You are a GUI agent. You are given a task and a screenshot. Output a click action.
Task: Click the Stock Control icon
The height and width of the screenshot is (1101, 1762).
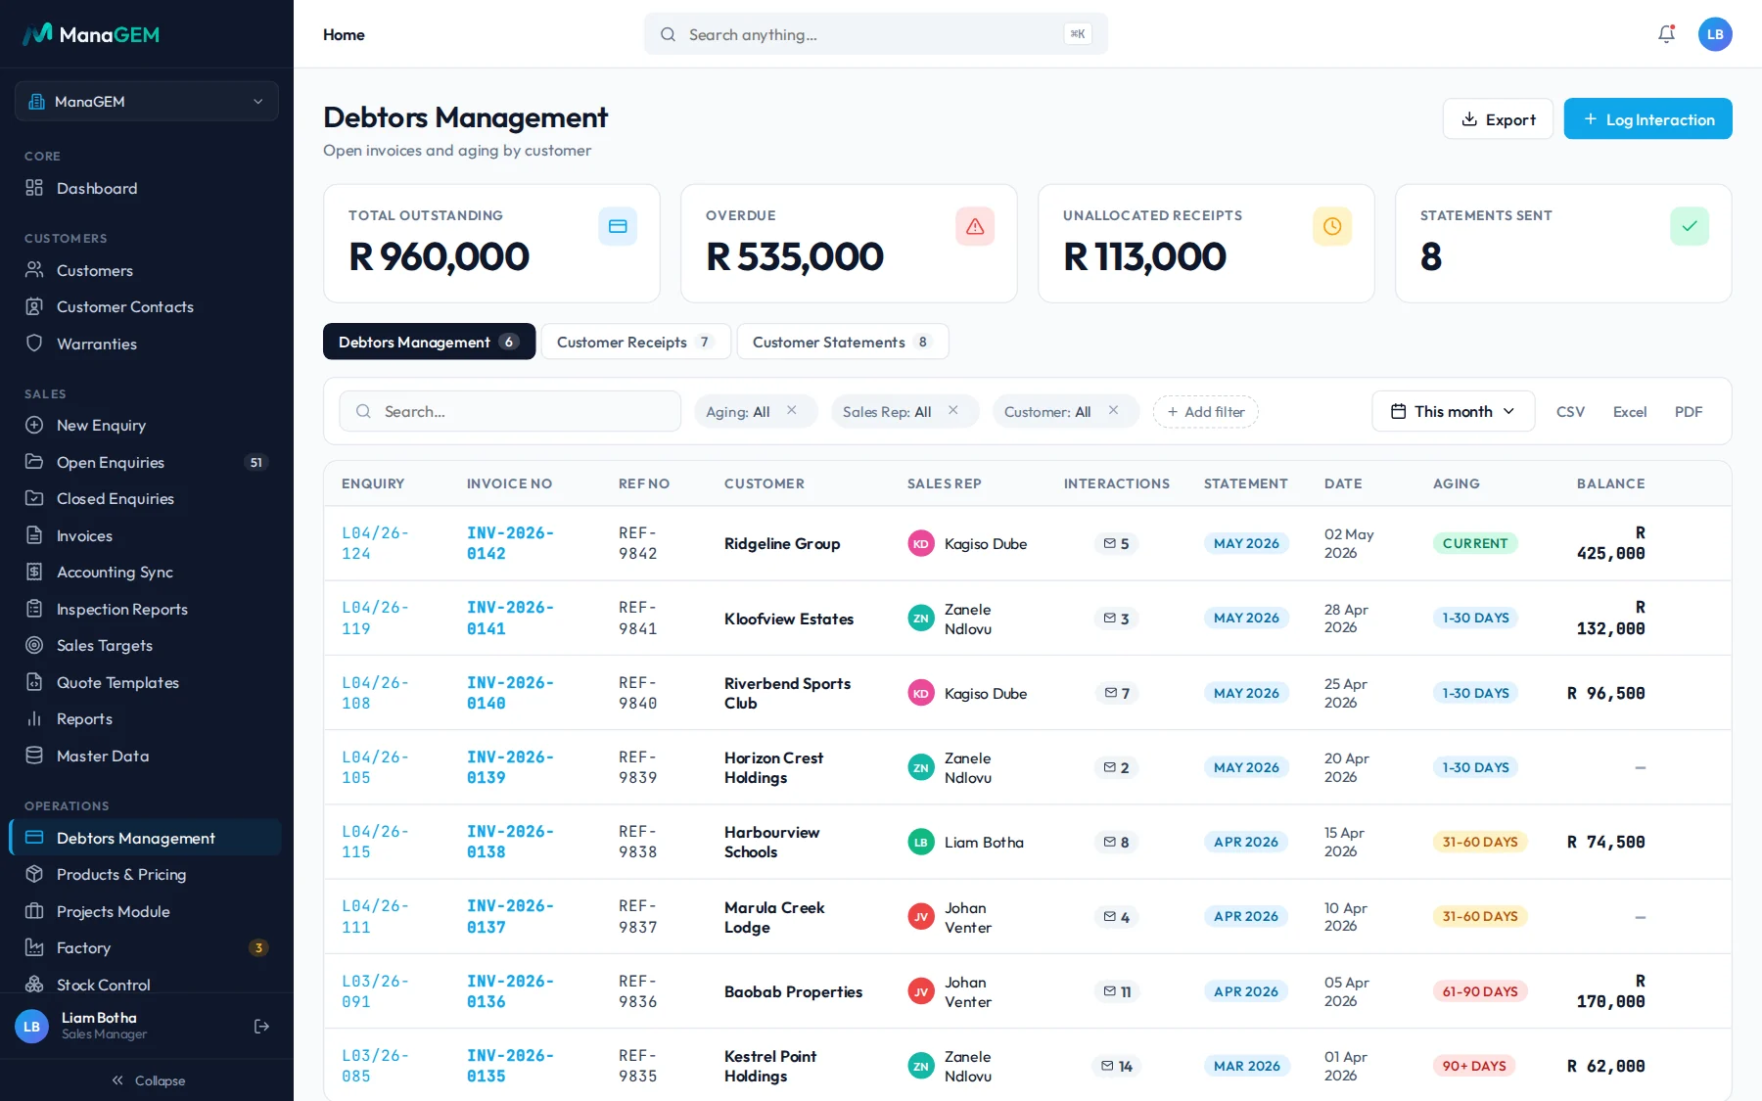tap(34, 985)
